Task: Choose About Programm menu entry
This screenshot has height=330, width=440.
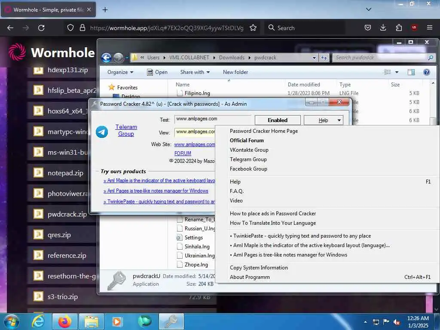Action: 250,277
